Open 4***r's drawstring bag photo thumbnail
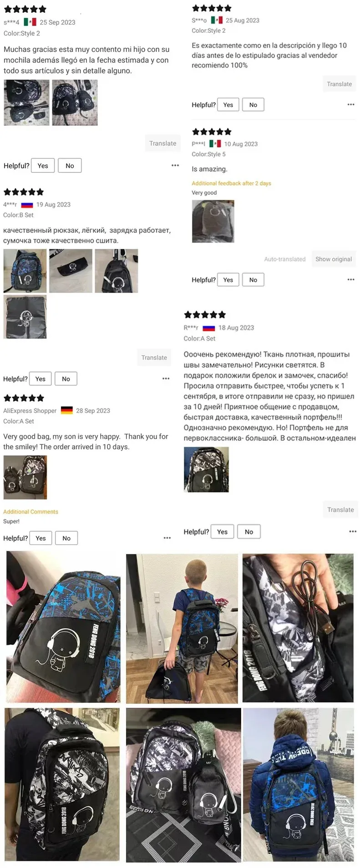 tap(25, 317)
